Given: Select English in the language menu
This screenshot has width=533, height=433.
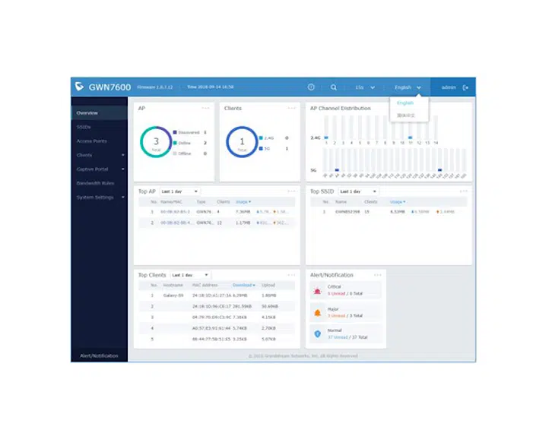Looking at the screenshot, I should (405, 103).
